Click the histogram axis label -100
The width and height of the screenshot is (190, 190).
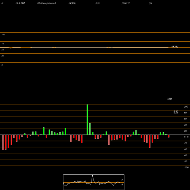click(186, 168)
